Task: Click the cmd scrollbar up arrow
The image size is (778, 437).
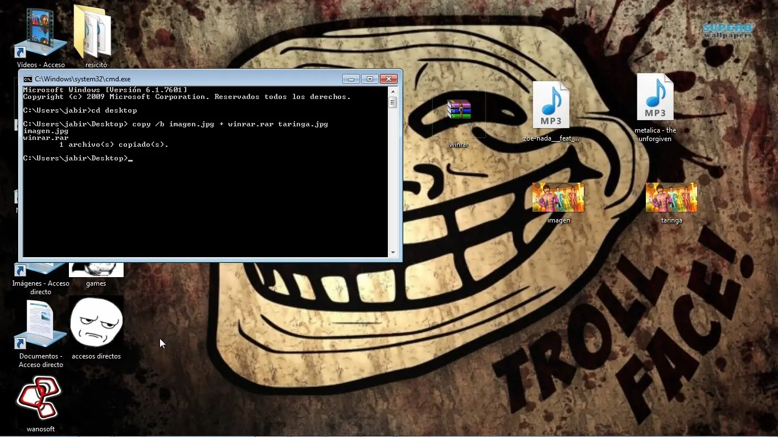Action: 392,91
